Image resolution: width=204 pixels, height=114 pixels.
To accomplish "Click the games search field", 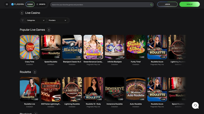I will click(99, 5).
